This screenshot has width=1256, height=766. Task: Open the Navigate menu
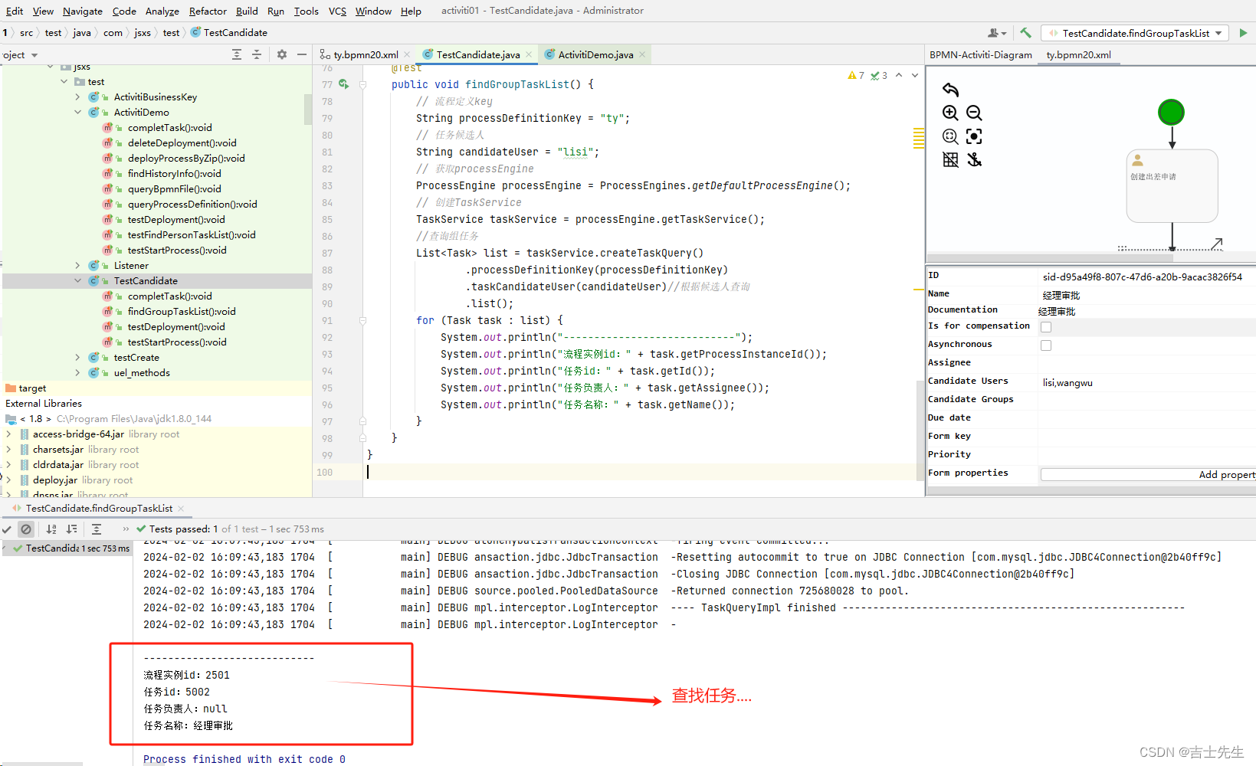click(83, 11)
